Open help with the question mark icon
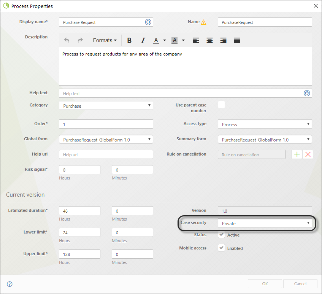The image size is (322, 294). tap(10, 284)
